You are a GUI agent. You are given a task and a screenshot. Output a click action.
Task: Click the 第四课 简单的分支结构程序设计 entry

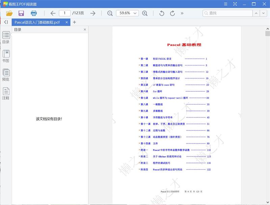point(173,79)
